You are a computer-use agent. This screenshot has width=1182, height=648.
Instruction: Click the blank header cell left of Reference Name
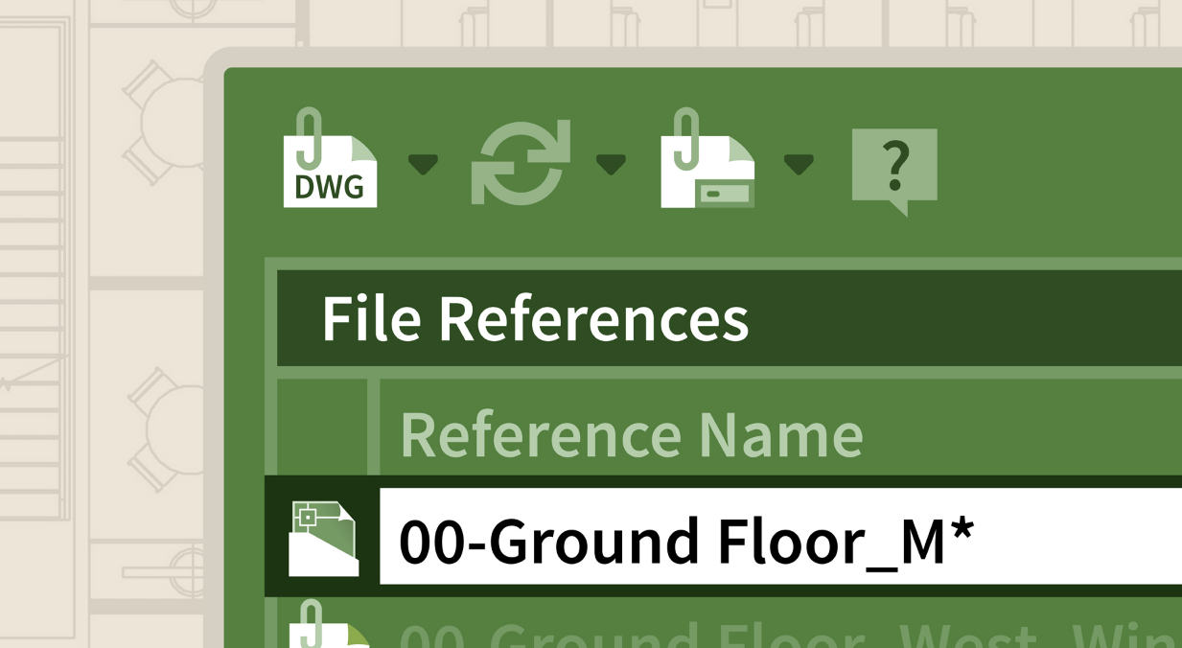click(322, 427)
